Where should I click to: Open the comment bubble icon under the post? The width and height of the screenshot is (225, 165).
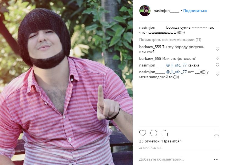coord(154,133)
